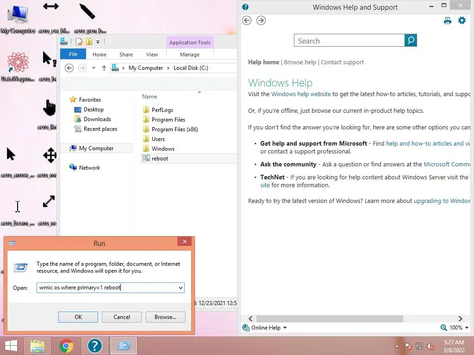Open Start button on taskbar
Viewport: 474px width, 355px height.
tap(11, 346)
